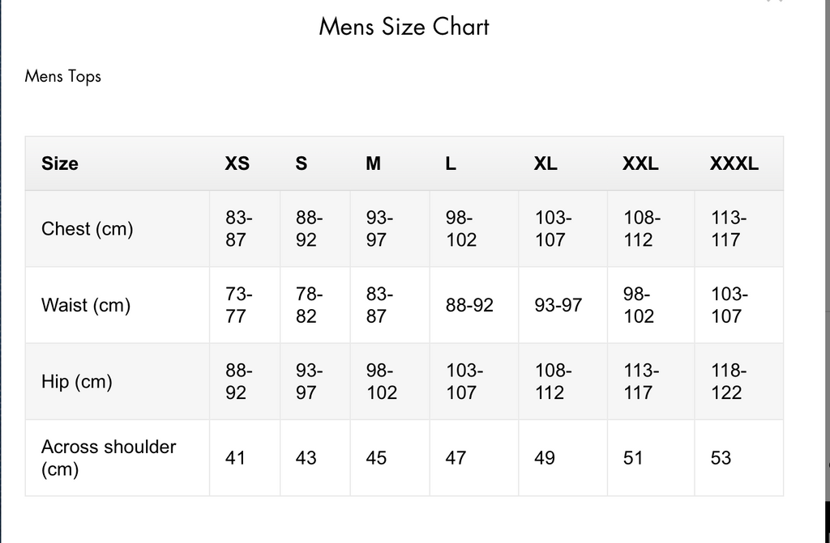Select the L waist value 88-92
Image resolution: width=830 pixels, height=543 pixels.
pyautogui.click(x=469, y=306)
